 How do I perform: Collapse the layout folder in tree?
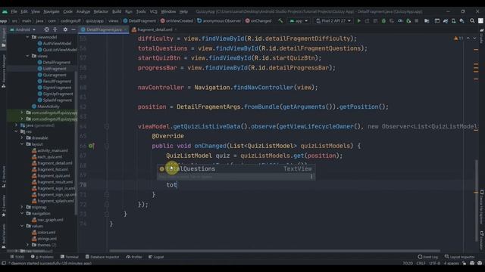tap(22, 144)
